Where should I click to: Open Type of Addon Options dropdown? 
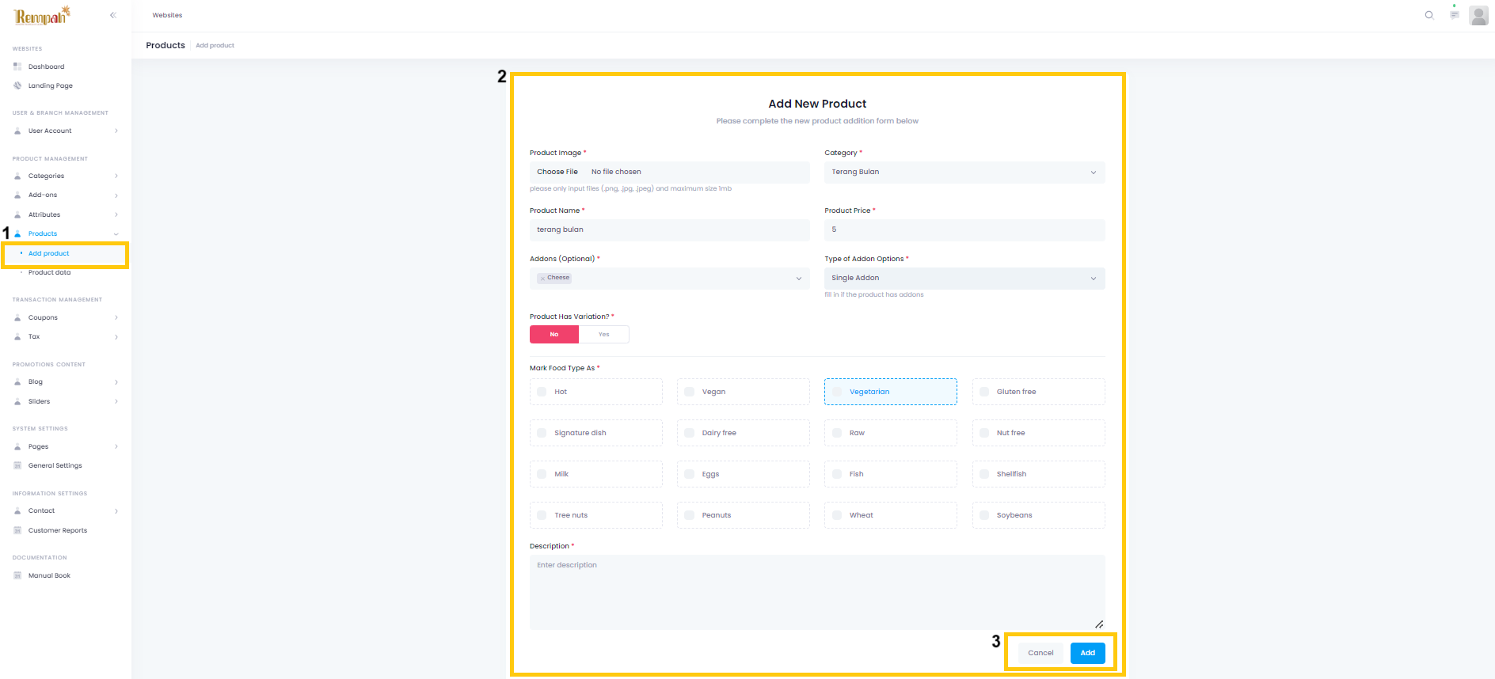coord(964,279)
